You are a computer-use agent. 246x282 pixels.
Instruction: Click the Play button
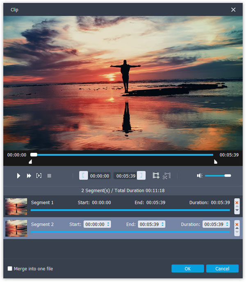click(18, 176)
